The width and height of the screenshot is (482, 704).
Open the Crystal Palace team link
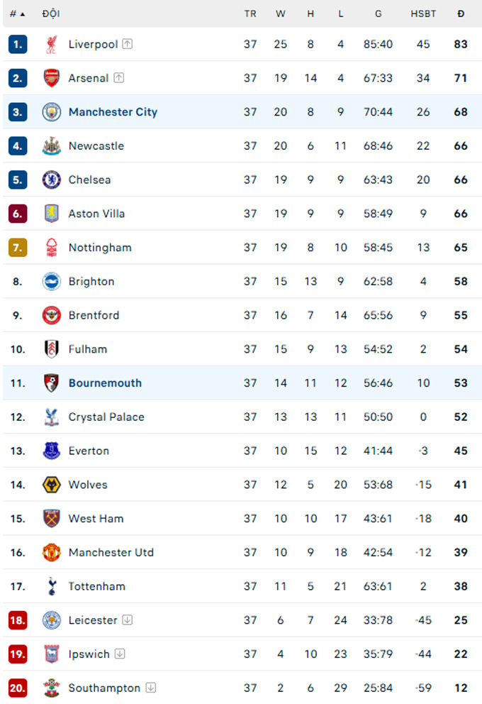point(106,417)
